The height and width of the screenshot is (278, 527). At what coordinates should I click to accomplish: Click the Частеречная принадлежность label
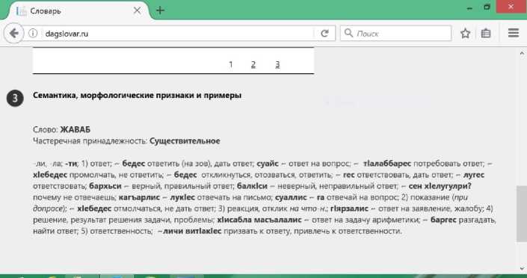click(90, 140)
